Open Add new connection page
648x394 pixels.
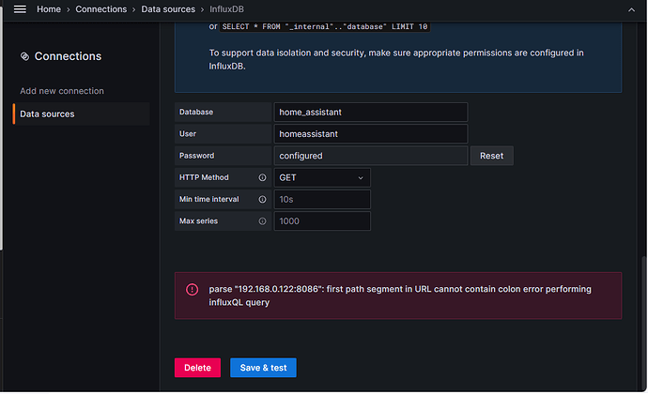point(62,91)
